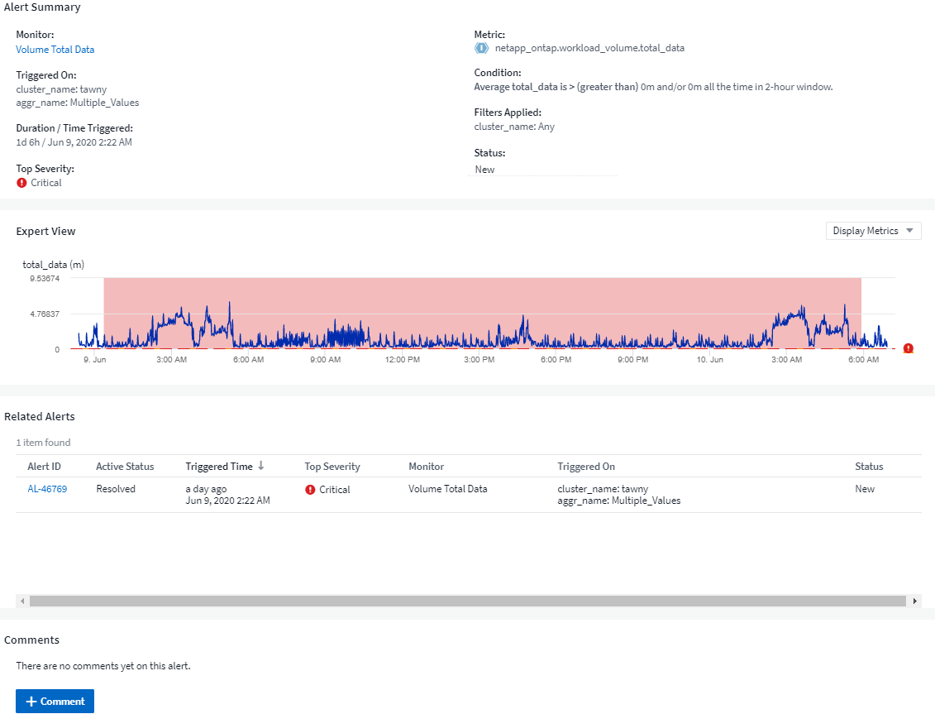
Task: Click the metric icon beside netapp_ontap.workload_volume.total_data
Action: click(481, 48)
